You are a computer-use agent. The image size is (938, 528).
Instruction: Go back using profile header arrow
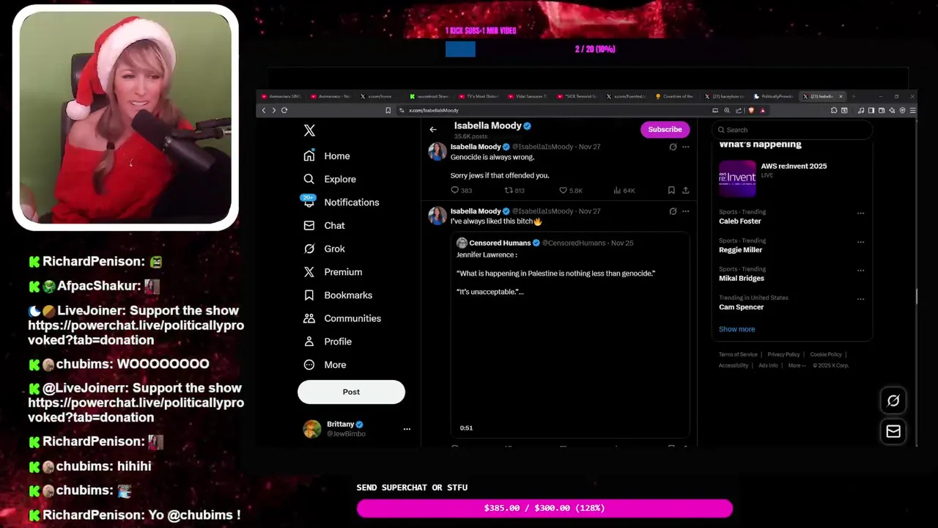[x=433, y=130]
